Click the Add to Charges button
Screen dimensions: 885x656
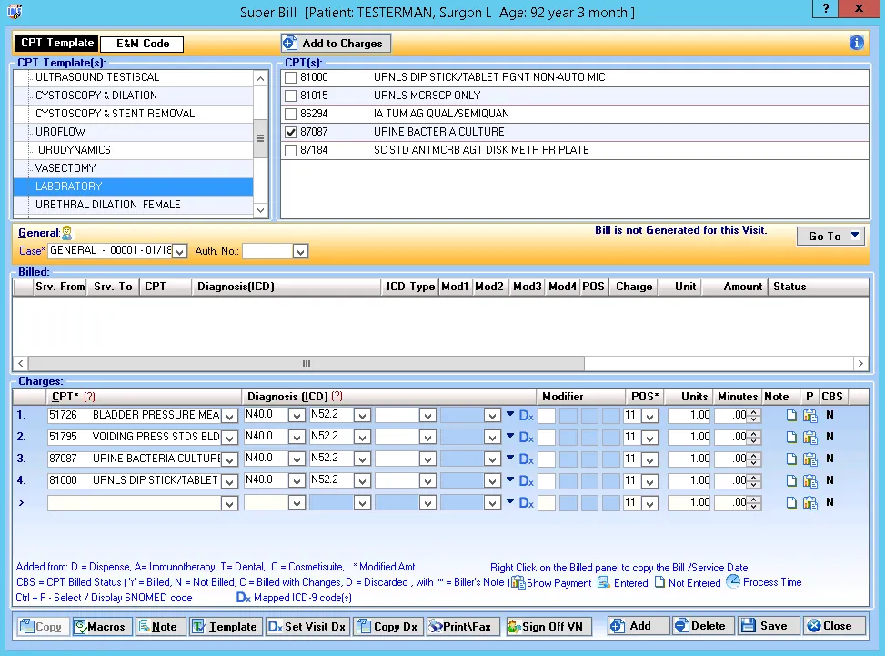336,44
